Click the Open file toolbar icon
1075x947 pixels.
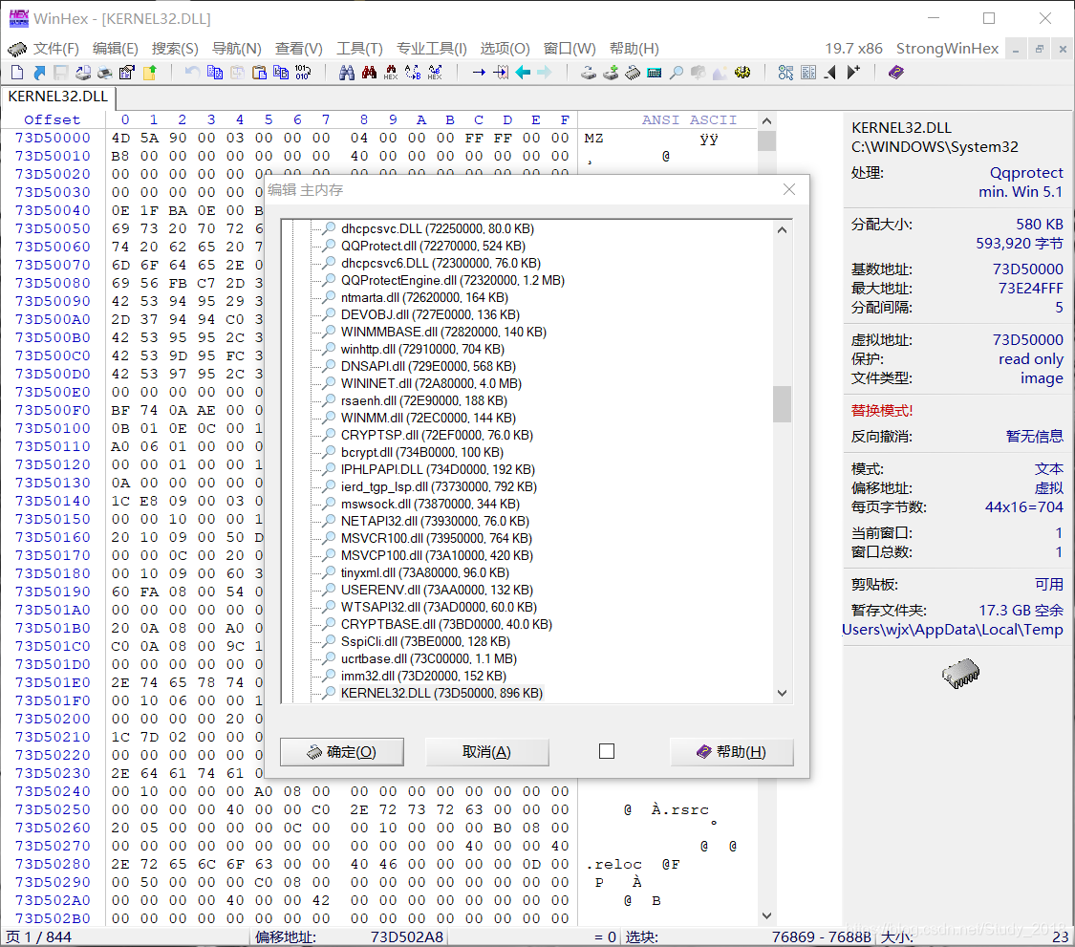click(39, 72)
